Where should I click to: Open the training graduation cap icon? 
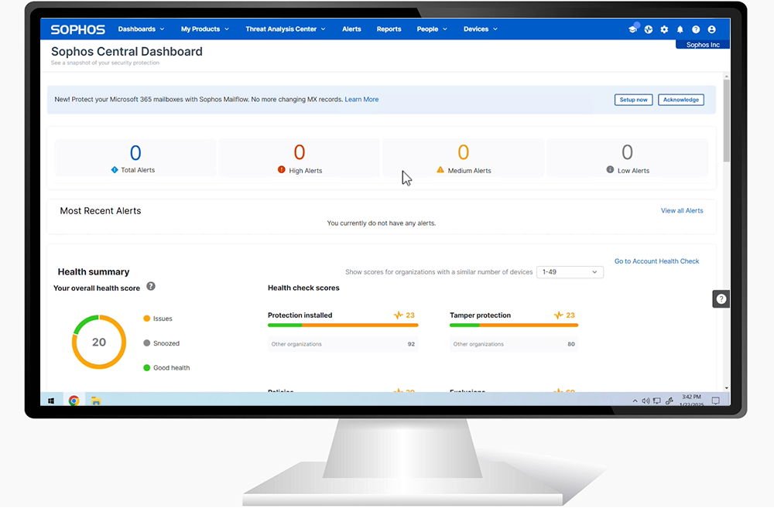click(633, 29)
